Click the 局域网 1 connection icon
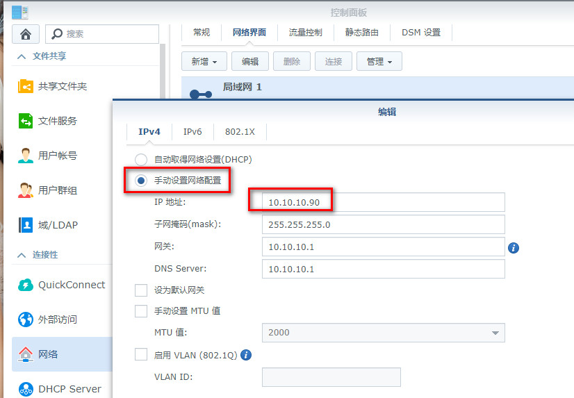The width and height of the screenshot is (574, 398). point(201,94)
